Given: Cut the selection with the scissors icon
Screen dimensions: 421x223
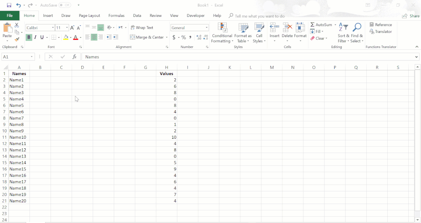Looking at the screenshot, I should (x=17, y=25).
